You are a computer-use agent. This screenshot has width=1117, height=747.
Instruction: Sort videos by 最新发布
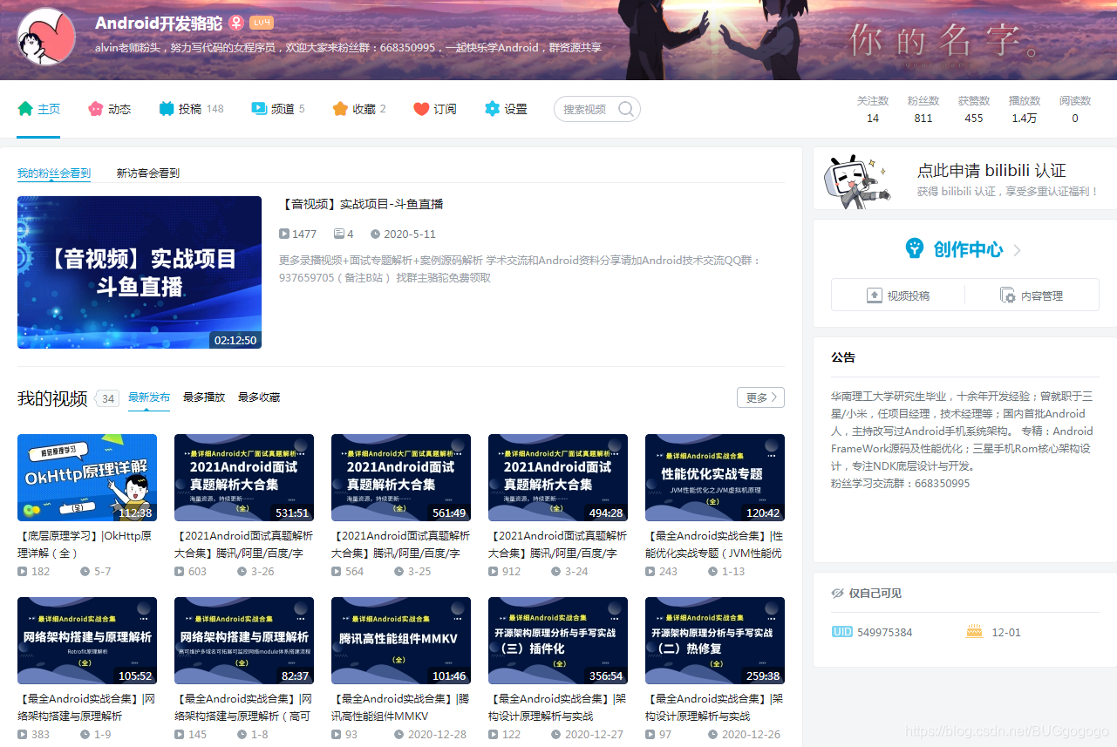coord(149,397)
